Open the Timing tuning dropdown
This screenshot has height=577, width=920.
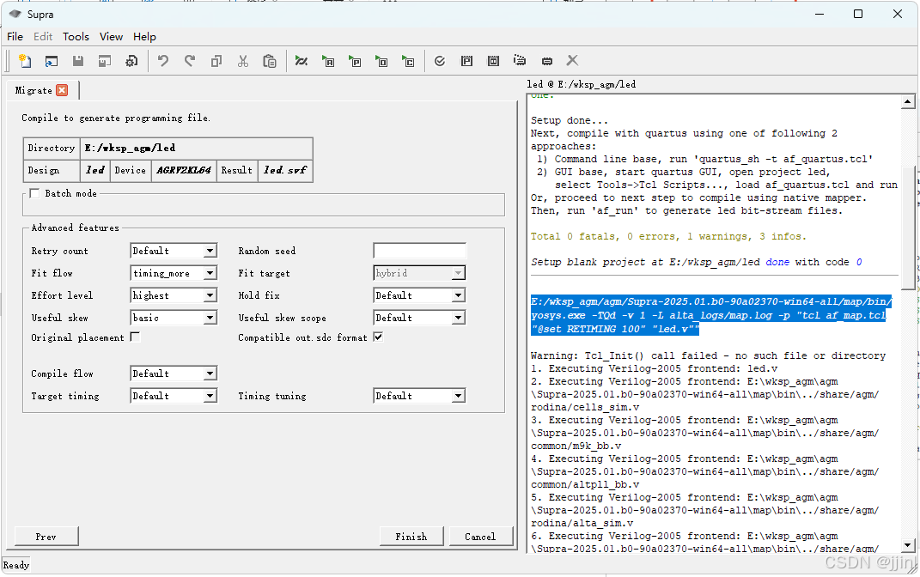(419, 395)
